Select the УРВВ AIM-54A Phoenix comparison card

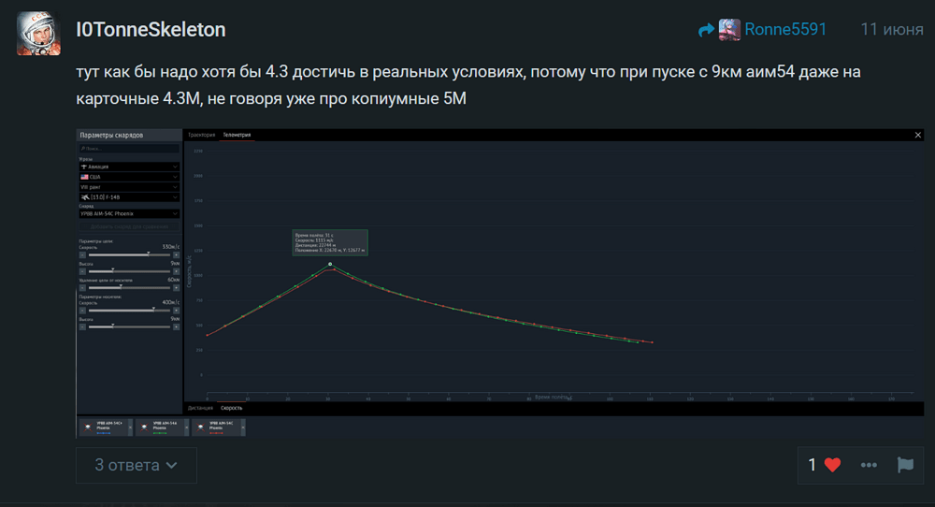coord(161,427)
